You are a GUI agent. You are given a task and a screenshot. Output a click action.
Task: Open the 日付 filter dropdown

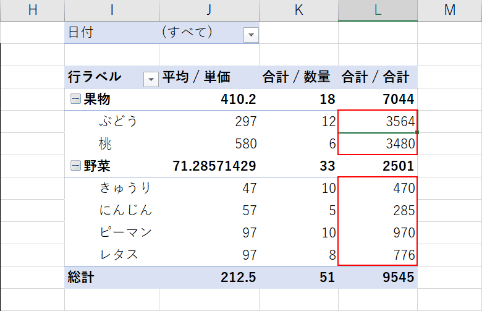pos(251,35)
